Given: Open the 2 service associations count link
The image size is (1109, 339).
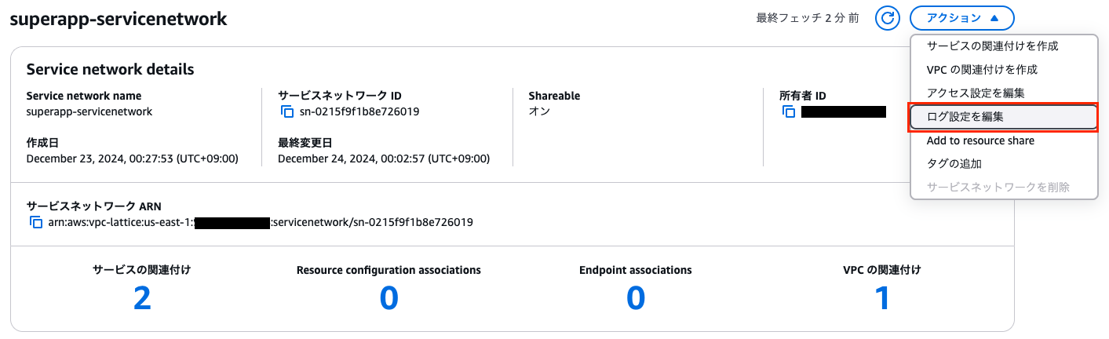Looking at the screenshot, I should (142, 298).
